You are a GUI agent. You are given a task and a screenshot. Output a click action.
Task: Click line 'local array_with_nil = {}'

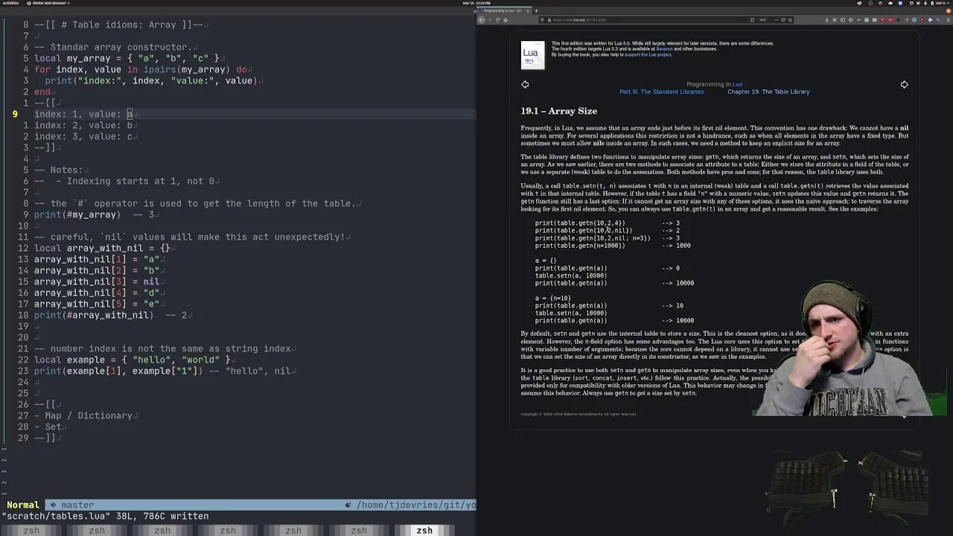[x=102, y=248]
